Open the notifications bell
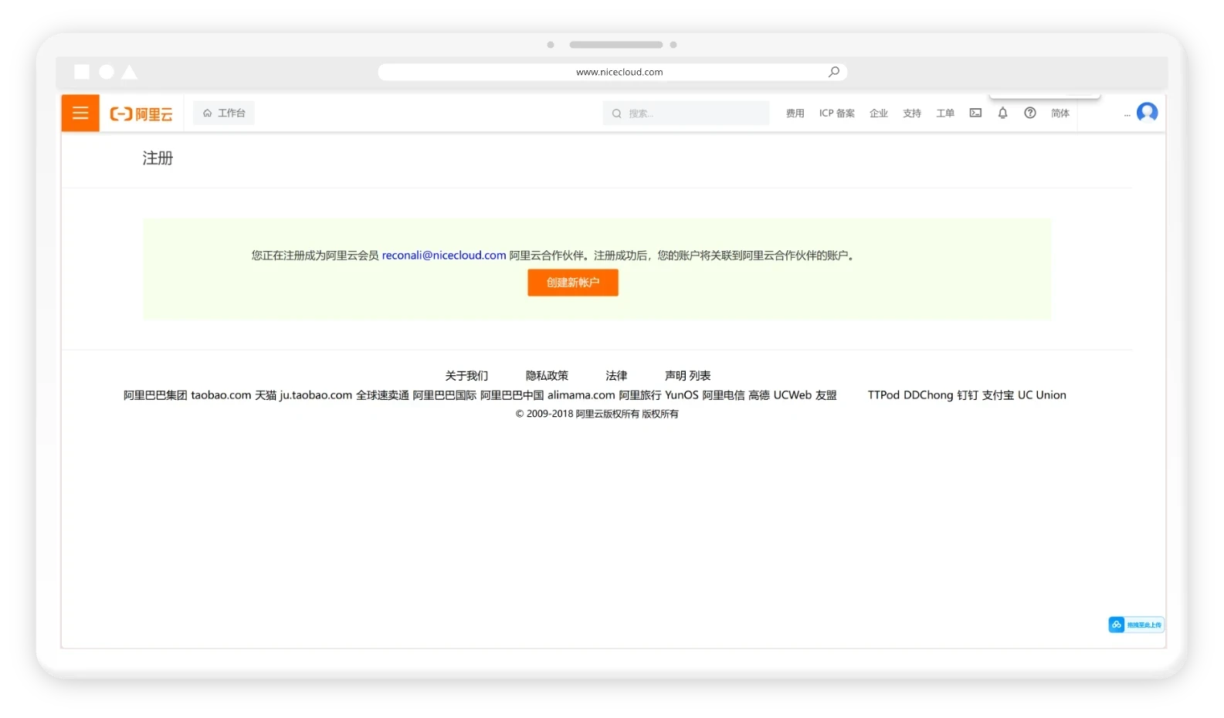Viewport: 1224px width, 718px height. [x=1002, y=113]
